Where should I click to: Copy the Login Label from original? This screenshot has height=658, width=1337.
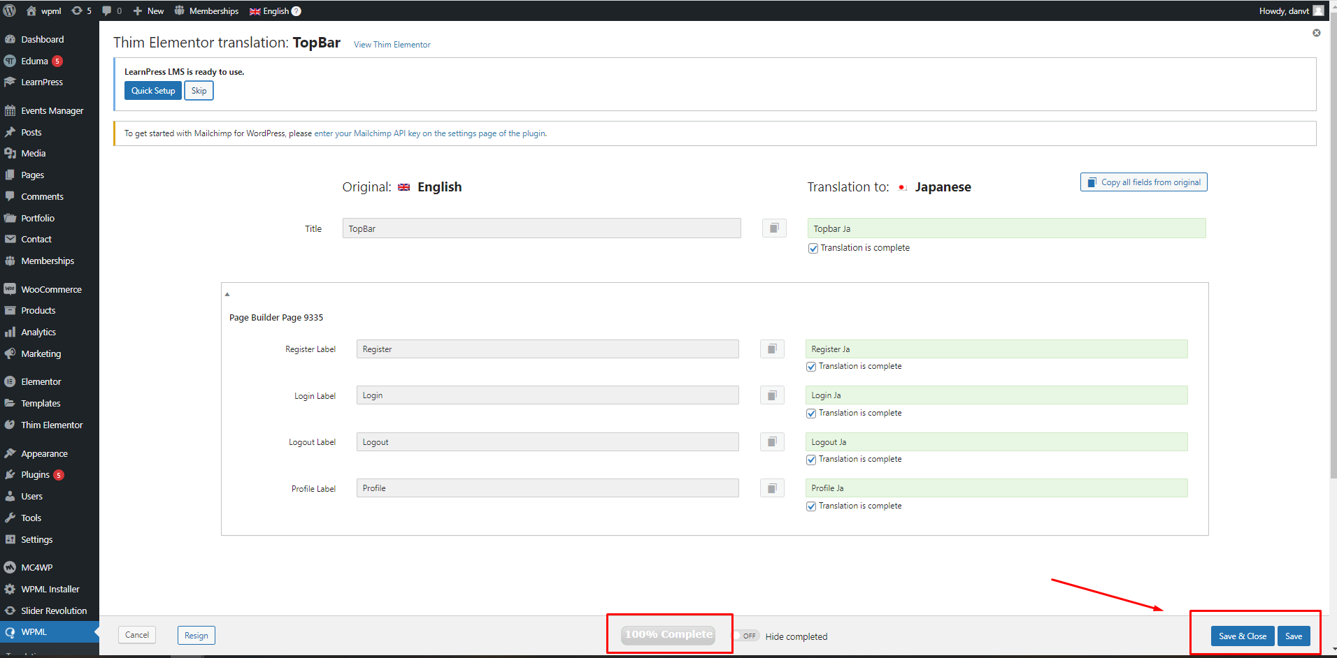[772, 395]
